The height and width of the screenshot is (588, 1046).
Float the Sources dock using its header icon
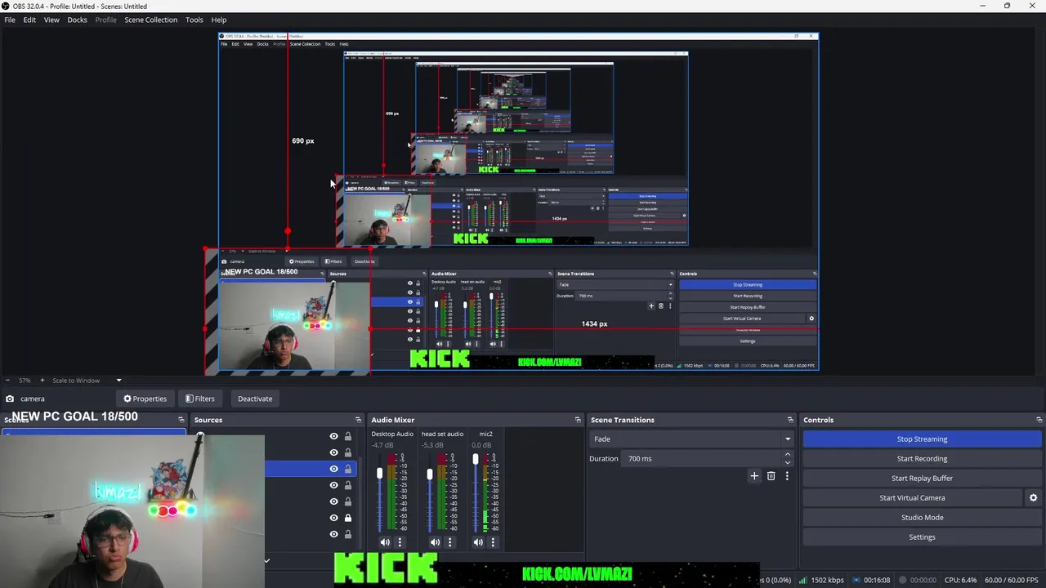tap(357, 420)
